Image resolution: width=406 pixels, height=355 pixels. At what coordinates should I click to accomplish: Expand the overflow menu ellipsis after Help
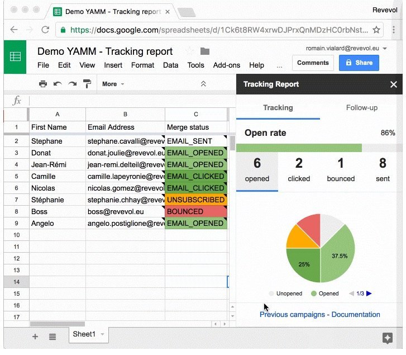(x=279, y=65)
